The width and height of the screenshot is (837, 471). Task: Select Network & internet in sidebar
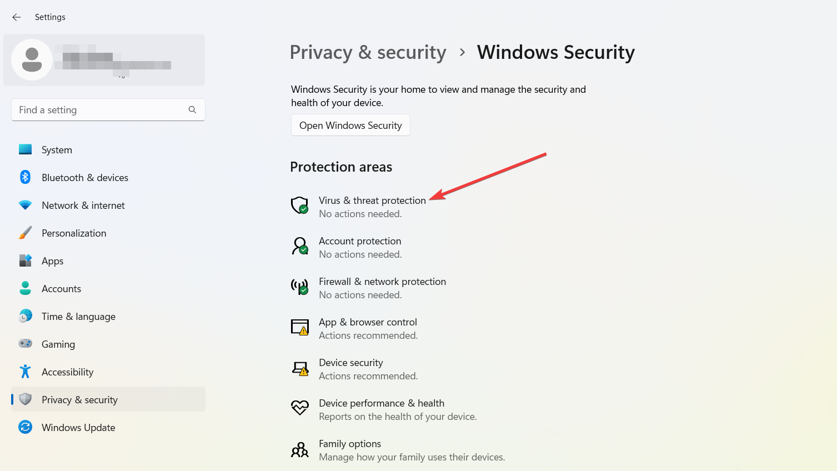[x=83, y=206]
